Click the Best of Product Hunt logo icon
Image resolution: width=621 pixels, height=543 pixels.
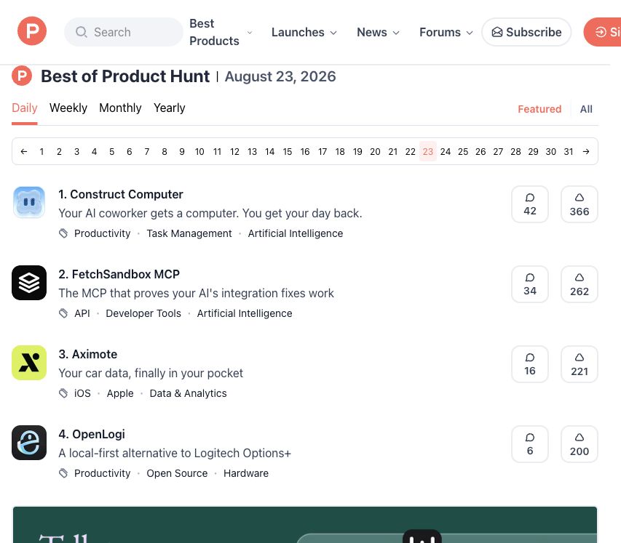[x=22, y=76]
